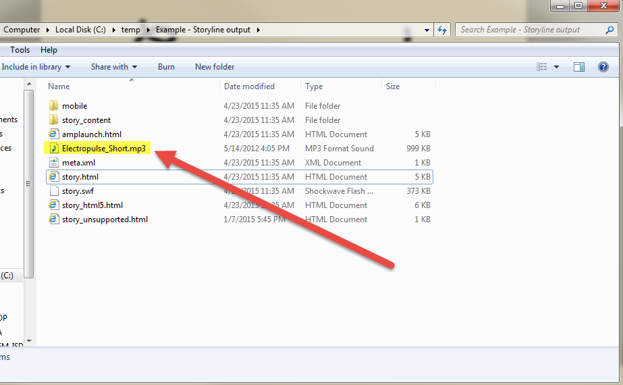Click the XML Document type cell
This screenshot has width=623, height=385.
click(333, 163)
